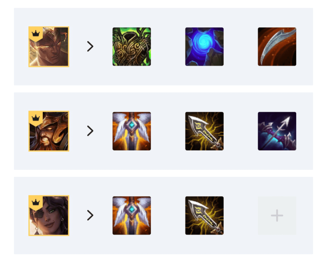This screenshot has width=327, height=263.
Task: Expand the chevron arrow in the top row
Action: point(90,46)
